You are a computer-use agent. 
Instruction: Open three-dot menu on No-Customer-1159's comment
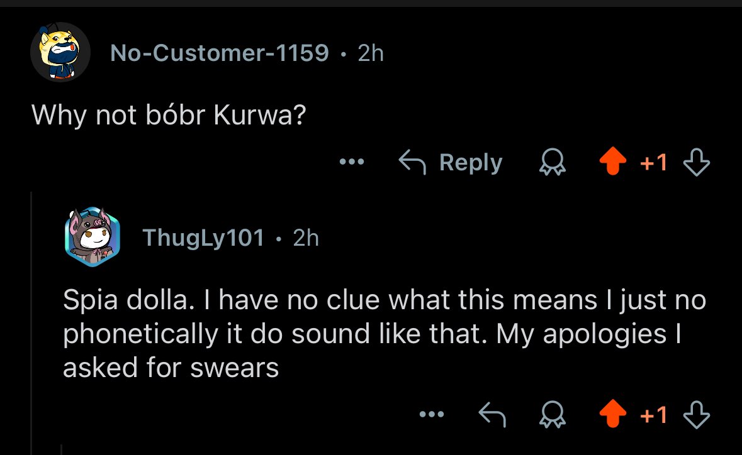tap(352, 163)
